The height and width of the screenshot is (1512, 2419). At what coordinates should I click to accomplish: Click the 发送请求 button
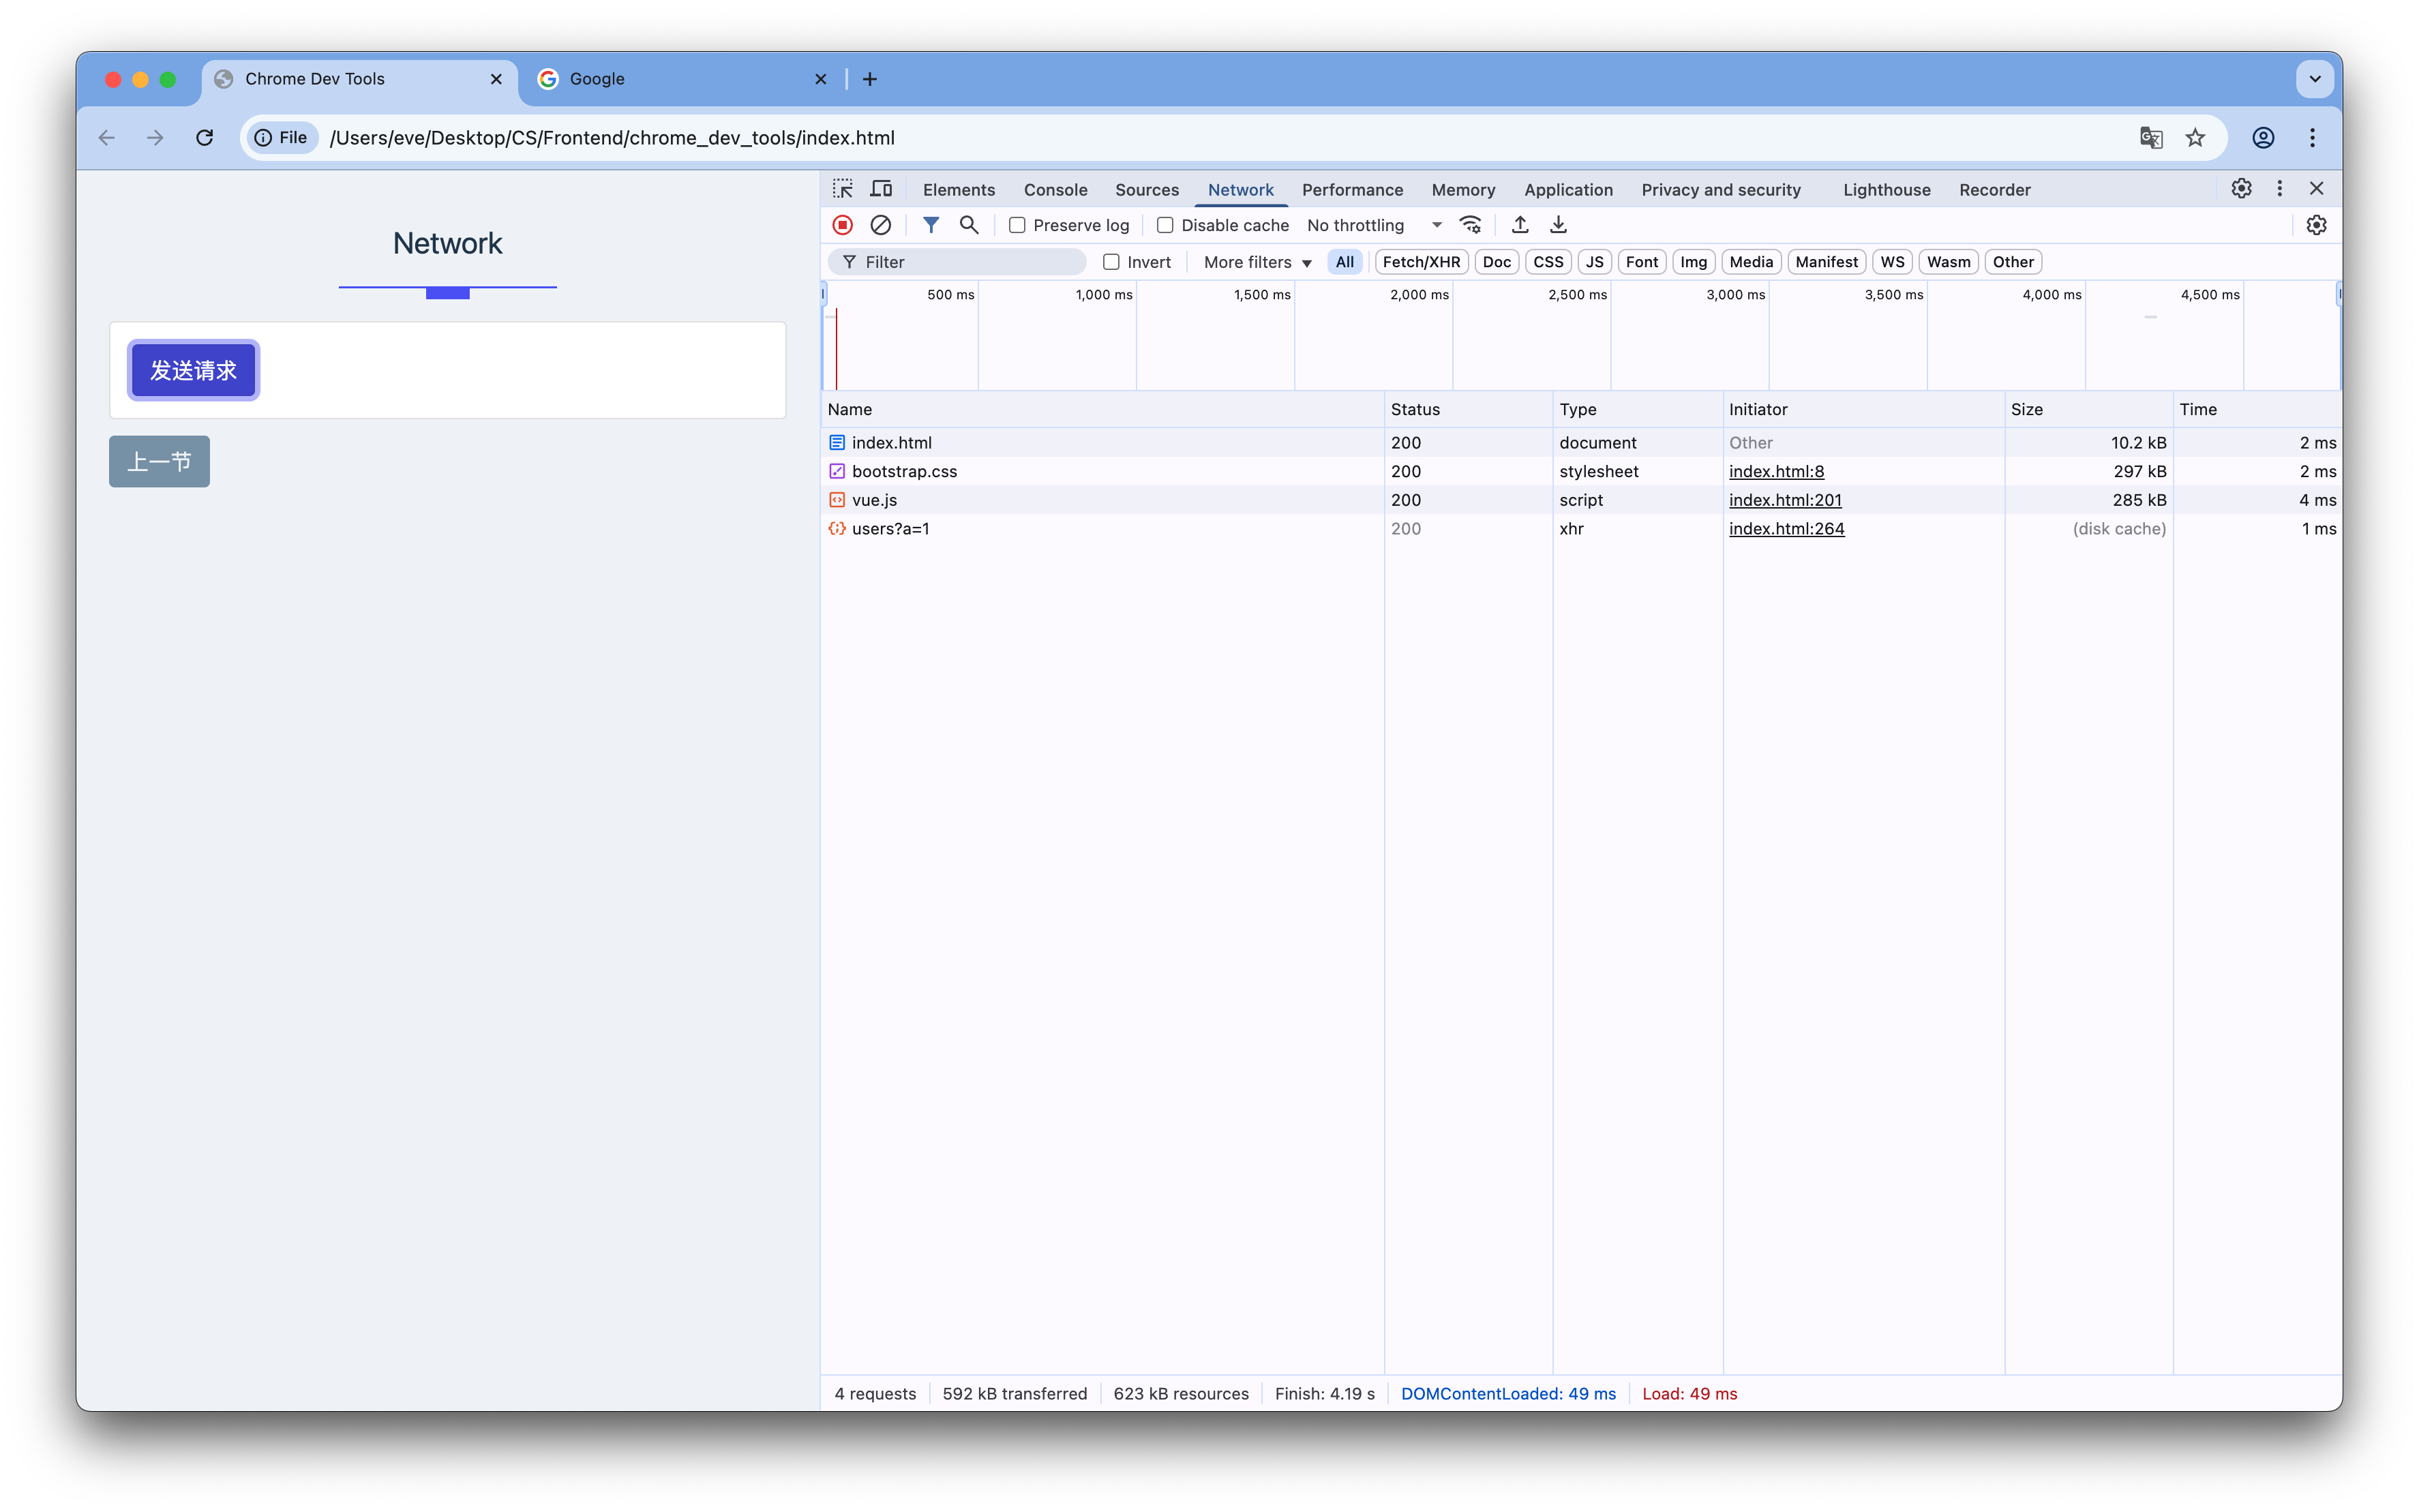[x=193, y=370]
